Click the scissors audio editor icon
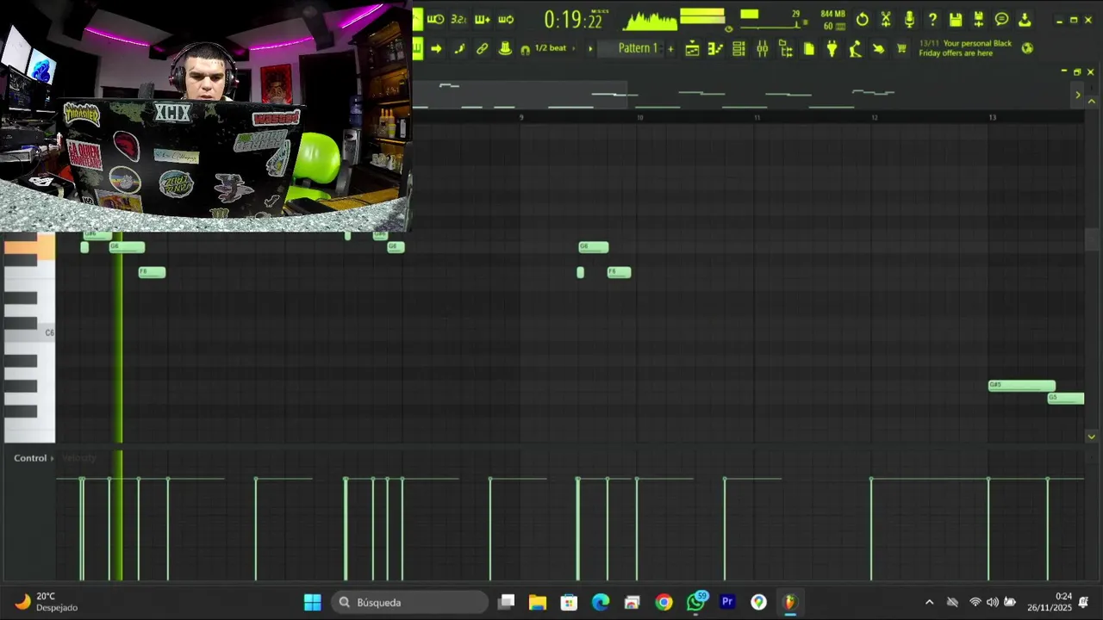 point(885,19)
